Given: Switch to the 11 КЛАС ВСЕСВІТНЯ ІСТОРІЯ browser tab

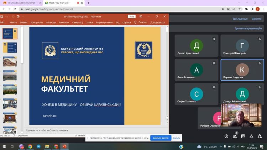Looking at the screenshot, I should tap(21, 3).
